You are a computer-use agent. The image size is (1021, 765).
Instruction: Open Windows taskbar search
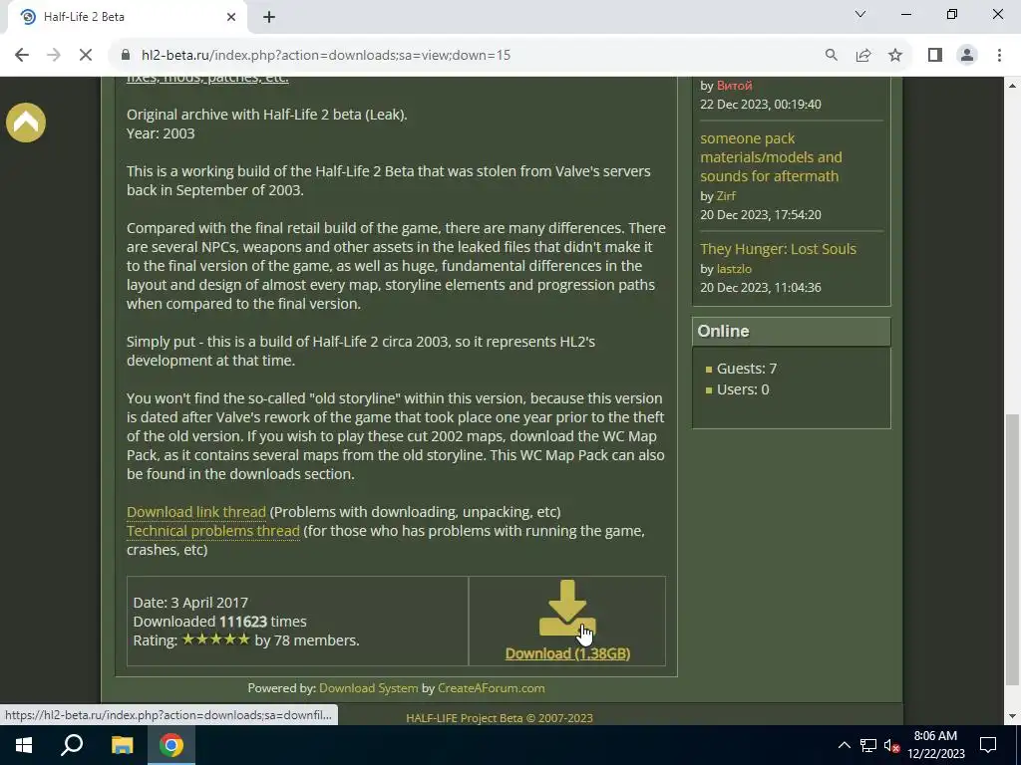click(x=72, y=745)
